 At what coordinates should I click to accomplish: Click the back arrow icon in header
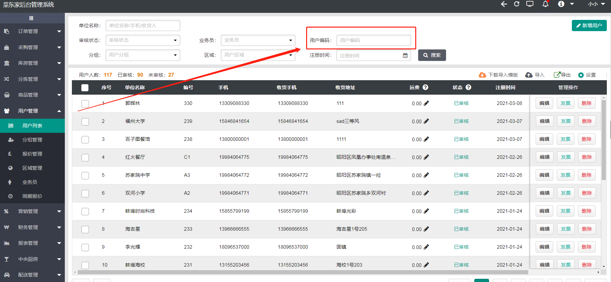504,4
